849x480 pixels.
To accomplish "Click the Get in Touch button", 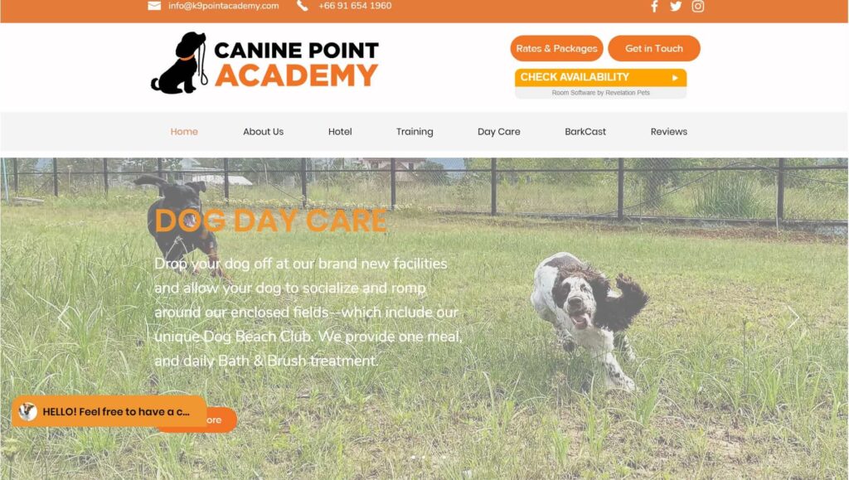I will [x=654, y=48].
